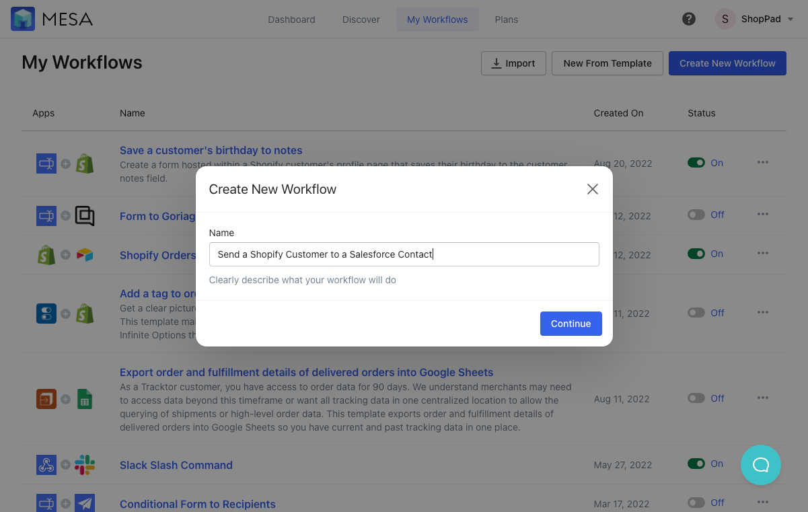Viewport: 808px width, 512px height.
Task: Turn off the Shopify Orders workflow toggle
Action: click(696, 254)
